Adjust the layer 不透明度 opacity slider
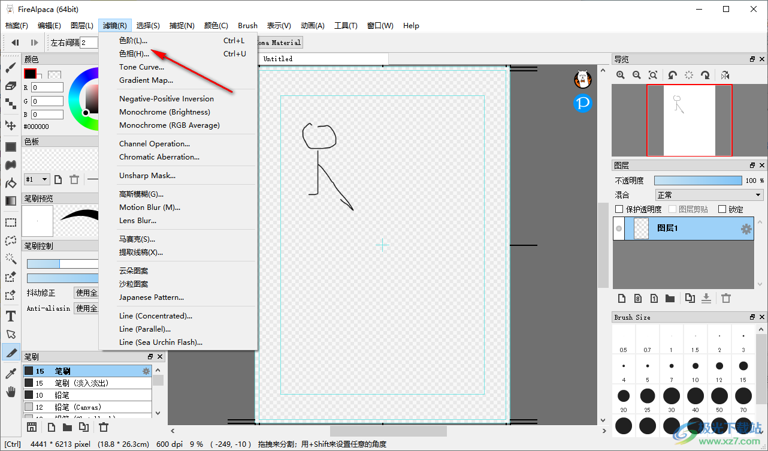This screenshot has width=768, height=451. click(698, 181)
